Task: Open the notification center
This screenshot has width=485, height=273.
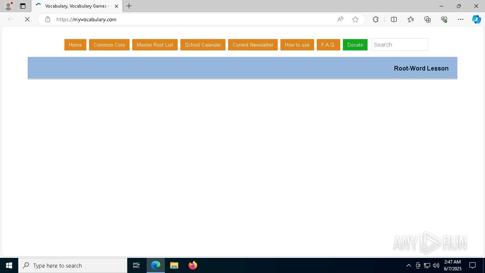Action: pyautogui.click(x=472, y=265)
